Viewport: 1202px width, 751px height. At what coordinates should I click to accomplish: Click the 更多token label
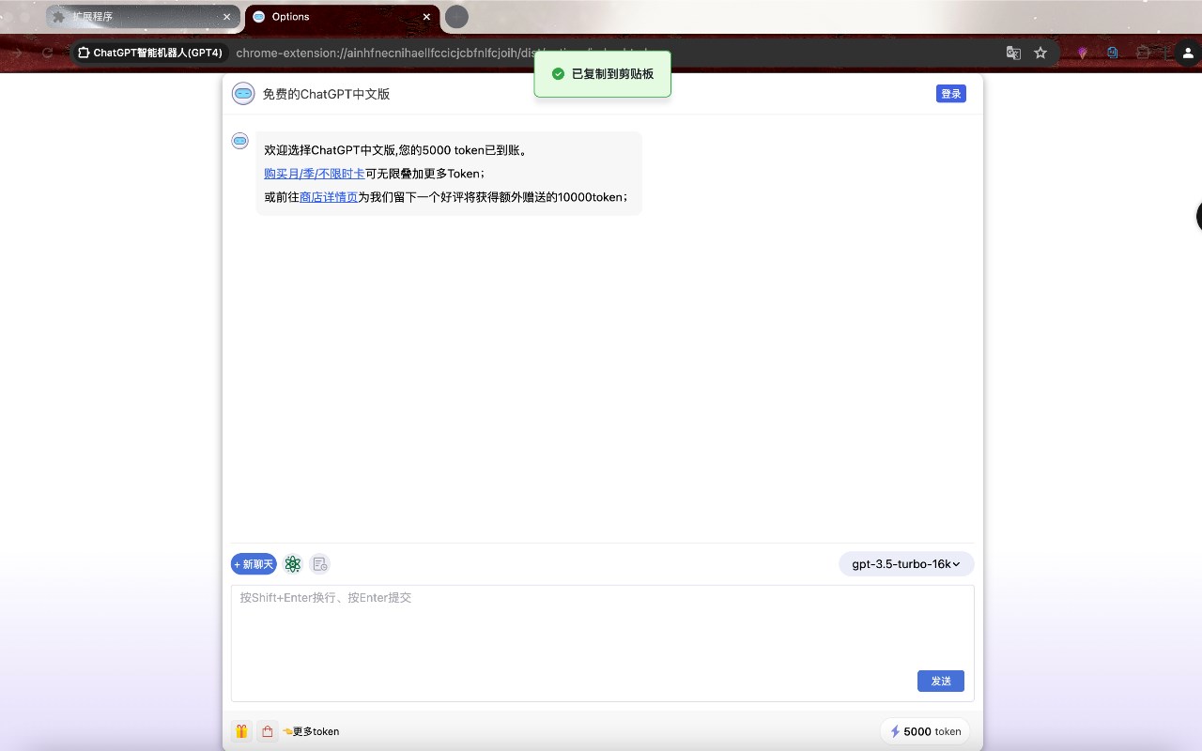(x=316, y=731)
